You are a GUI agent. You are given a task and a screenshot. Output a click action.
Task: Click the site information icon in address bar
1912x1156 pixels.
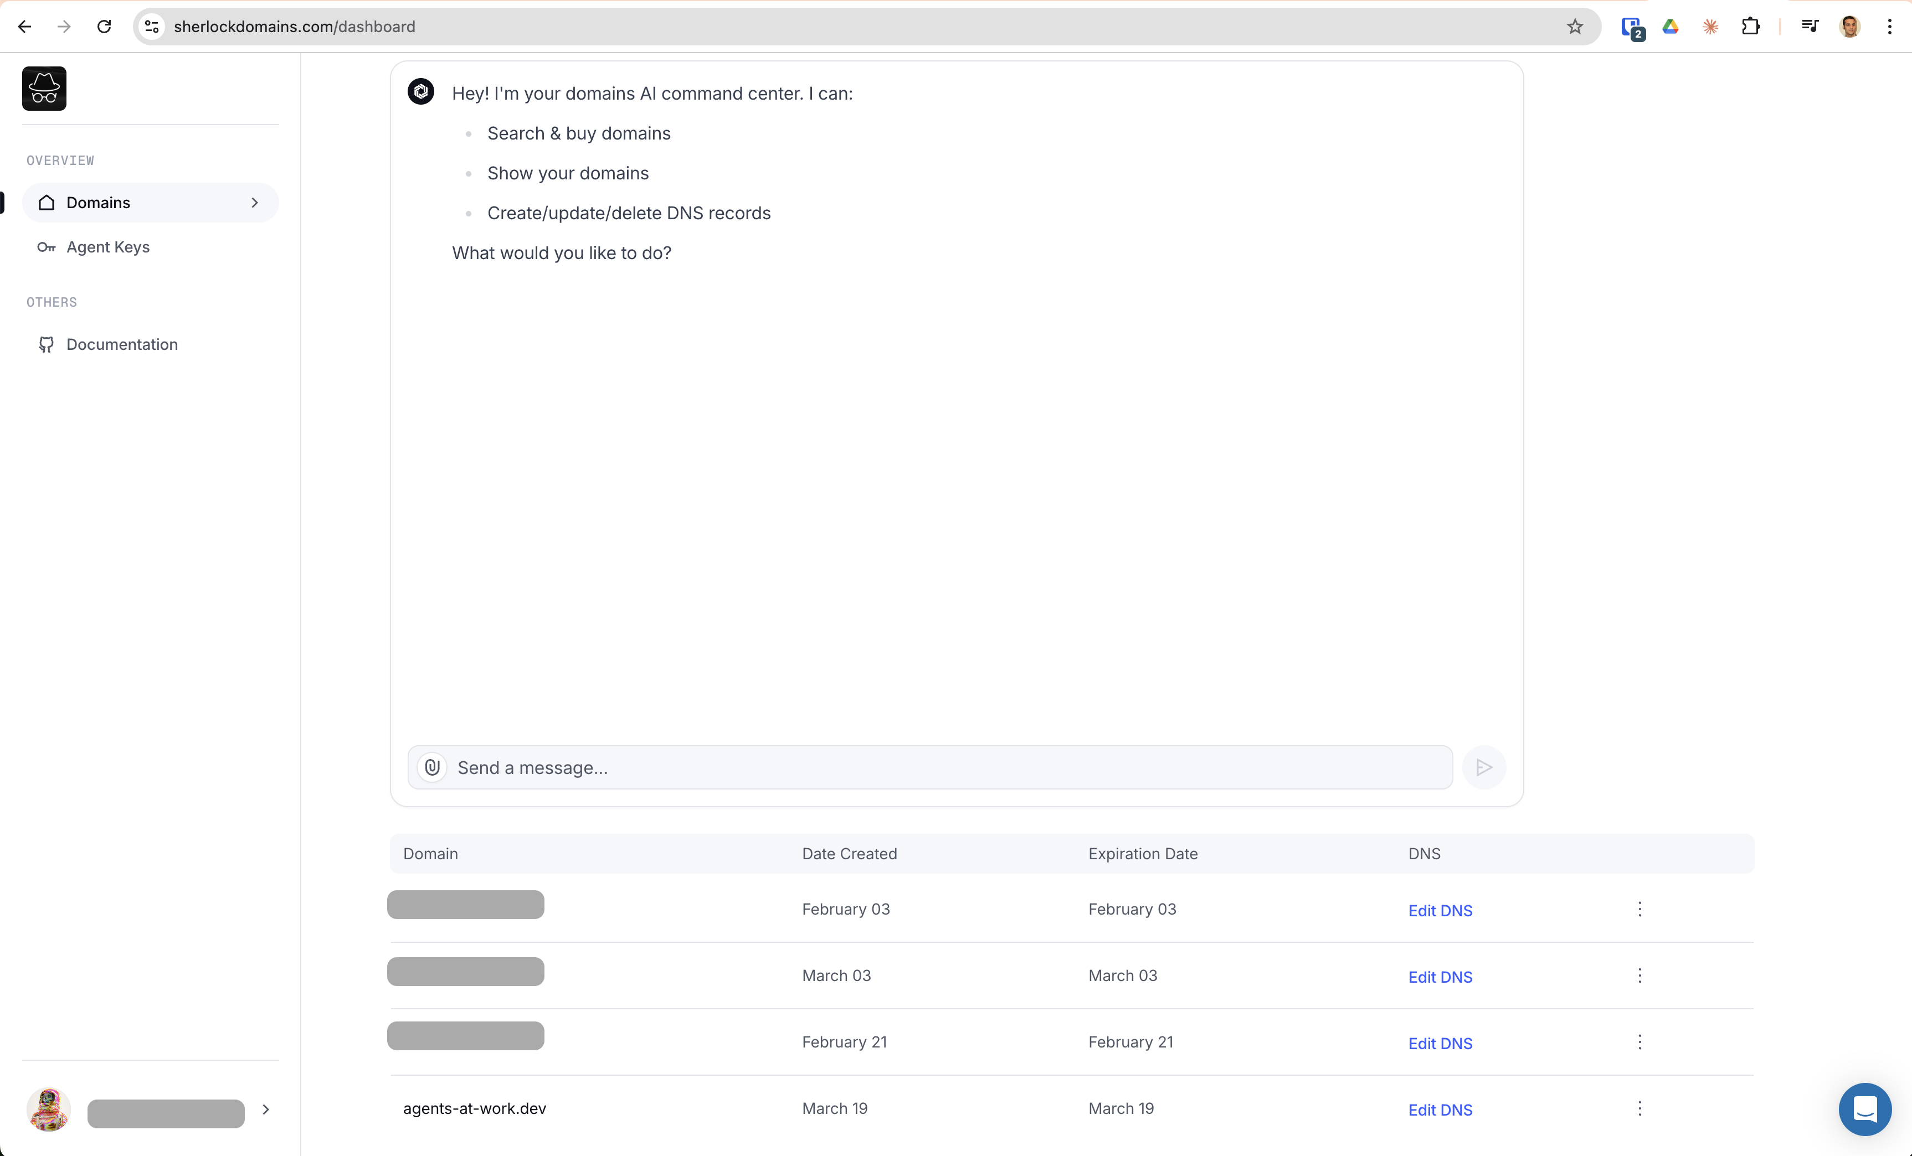pyautogui.click(x=152, y=27)
